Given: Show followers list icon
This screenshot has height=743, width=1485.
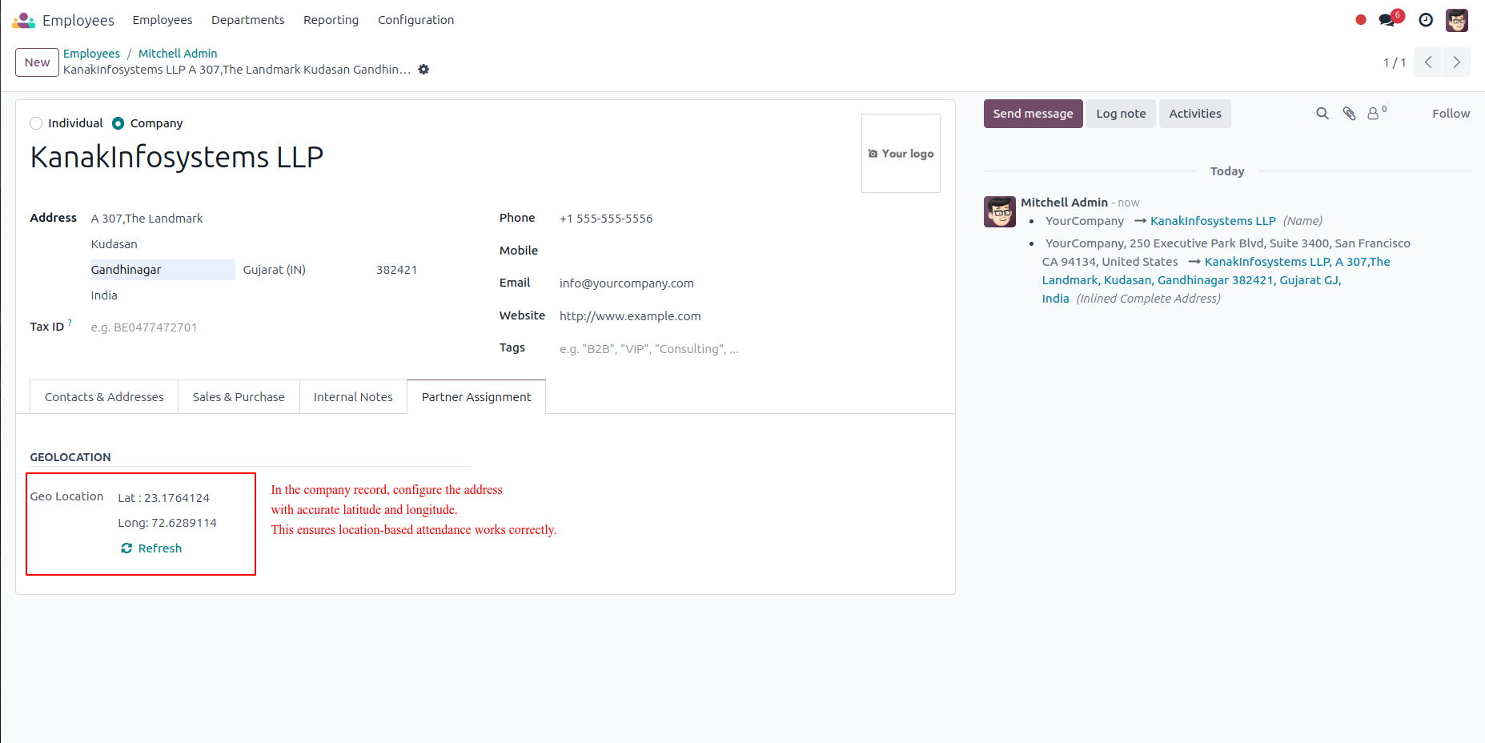Looking at the screenshot, I should tap(1376, 113).
